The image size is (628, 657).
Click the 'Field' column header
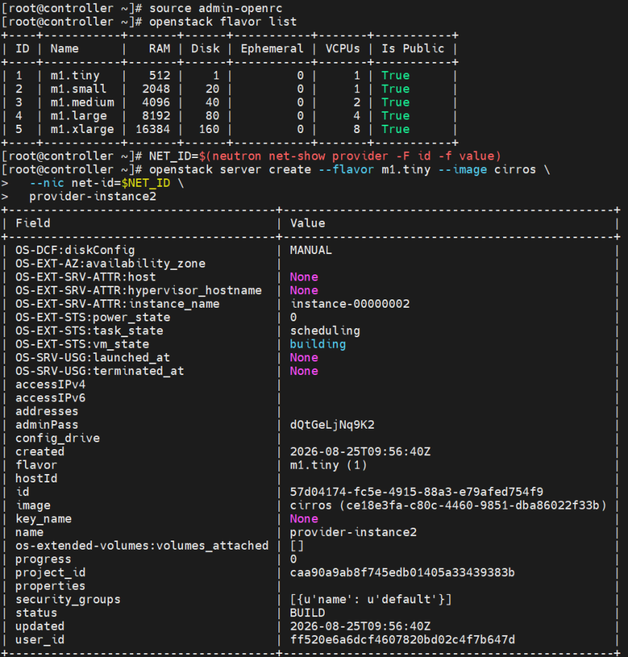pyautogui.click(x=33, y=223)
